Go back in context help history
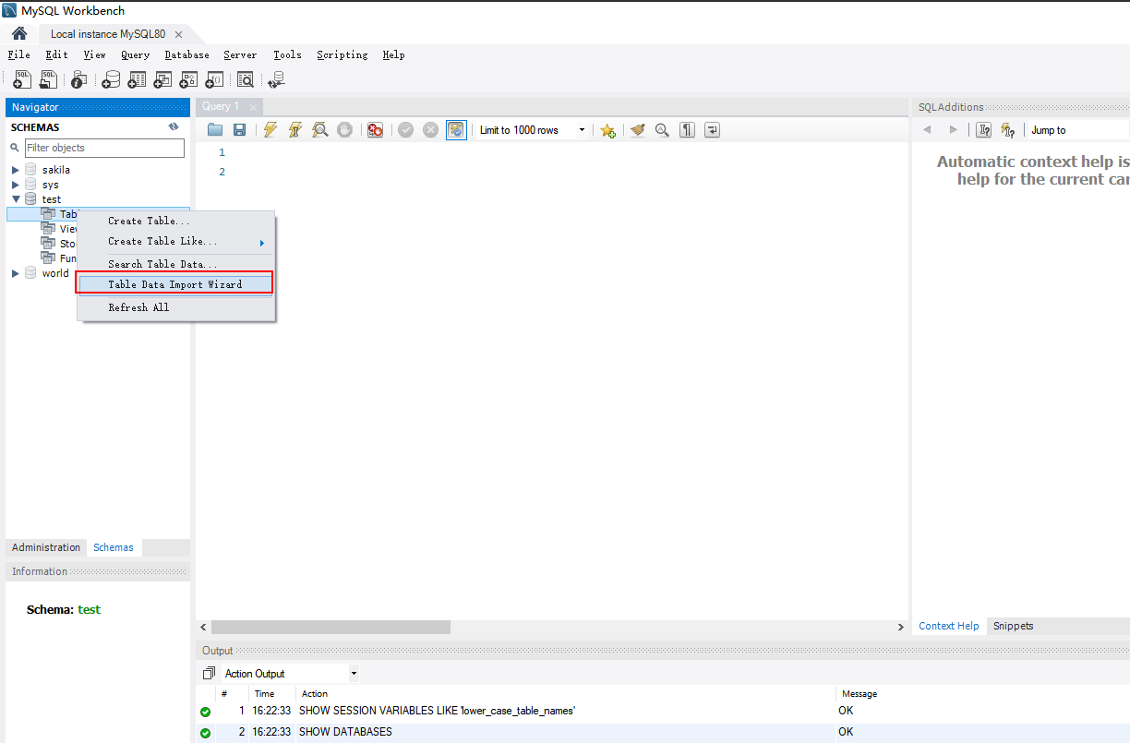The image size is (1130, 743). coord(927,130)
